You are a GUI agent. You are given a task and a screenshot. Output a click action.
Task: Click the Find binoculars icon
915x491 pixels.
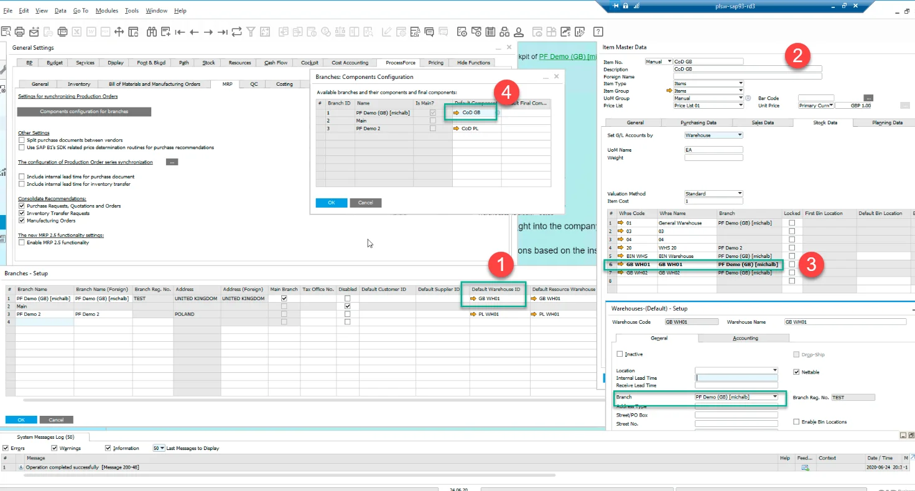(x=151, y=32)
